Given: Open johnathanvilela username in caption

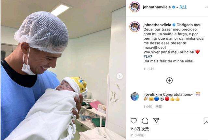Looking at the screenshot, I should click(157, 25).
